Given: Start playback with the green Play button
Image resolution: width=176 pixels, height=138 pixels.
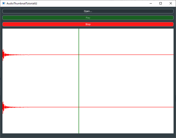Looking at the screenshot, I should click(x=88, y=18).
